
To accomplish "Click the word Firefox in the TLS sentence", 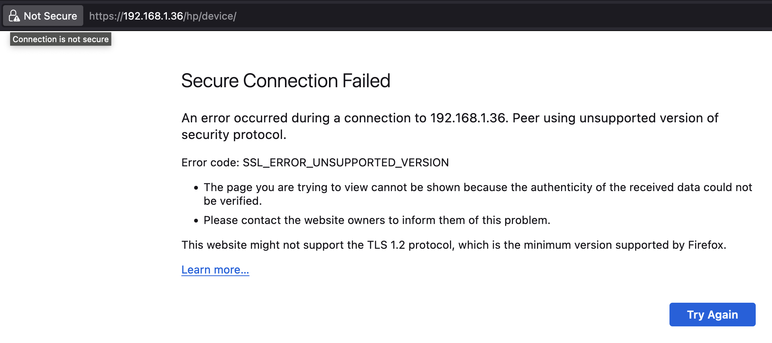I will 705,245.
